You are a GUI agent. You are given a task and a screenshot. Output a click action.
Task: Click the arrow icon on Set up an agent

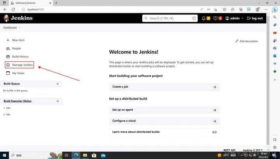pos(214,110)
